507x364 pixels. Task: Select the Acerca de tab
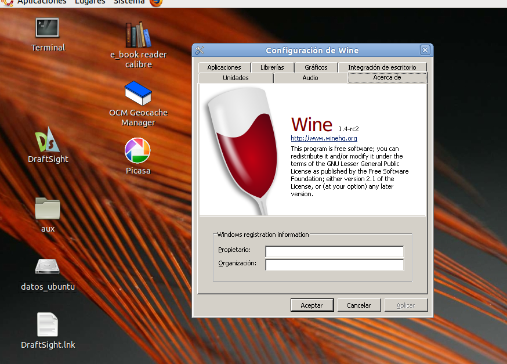[x=387, y=78]
